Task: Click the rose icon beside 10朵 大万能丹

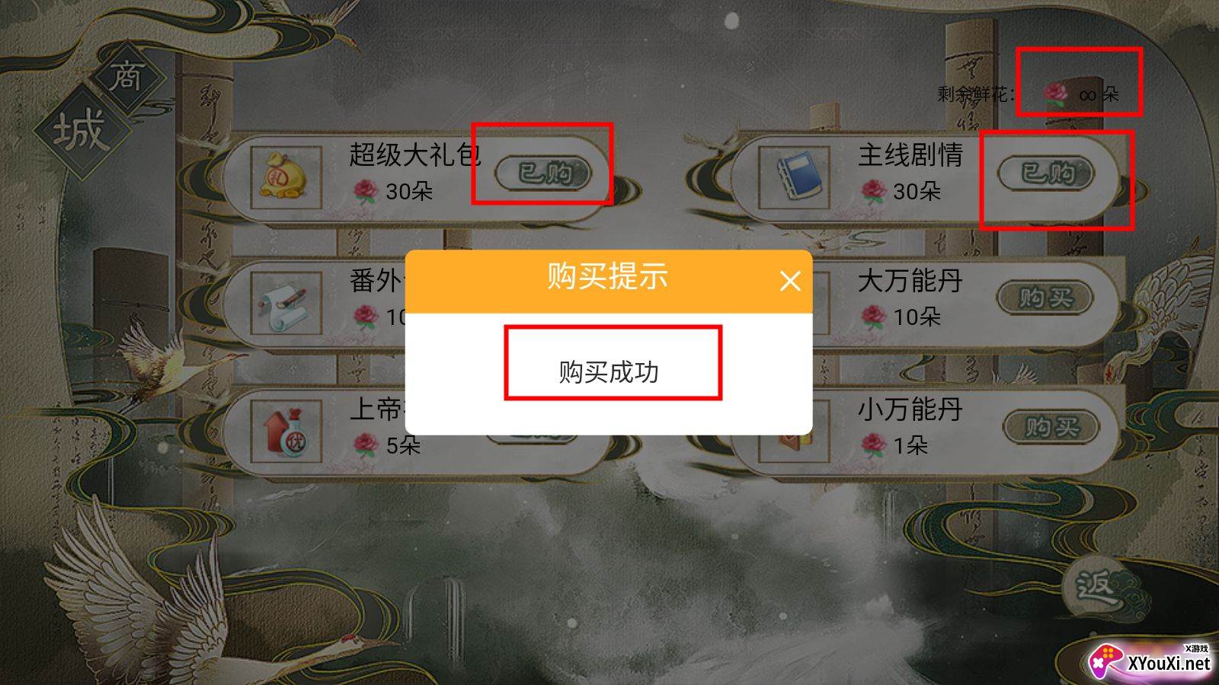Action: [x=873, y=317]
